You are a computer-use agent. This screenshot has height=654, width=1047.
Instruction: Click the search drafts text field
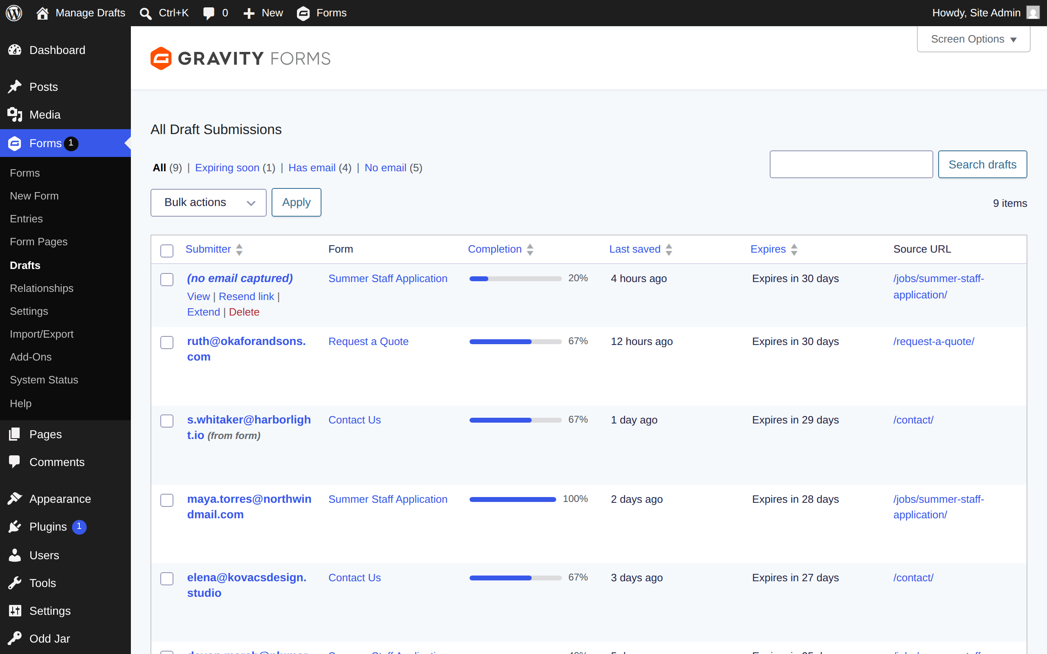[851, 164]
